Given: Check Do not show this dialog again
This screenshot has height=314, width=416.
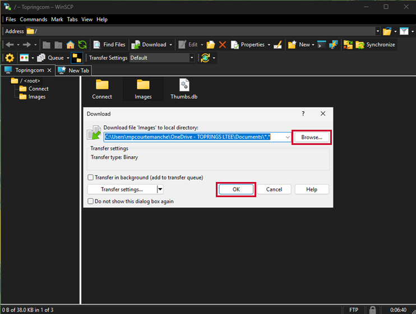Looking at the screenshot, I should (91, 201).
